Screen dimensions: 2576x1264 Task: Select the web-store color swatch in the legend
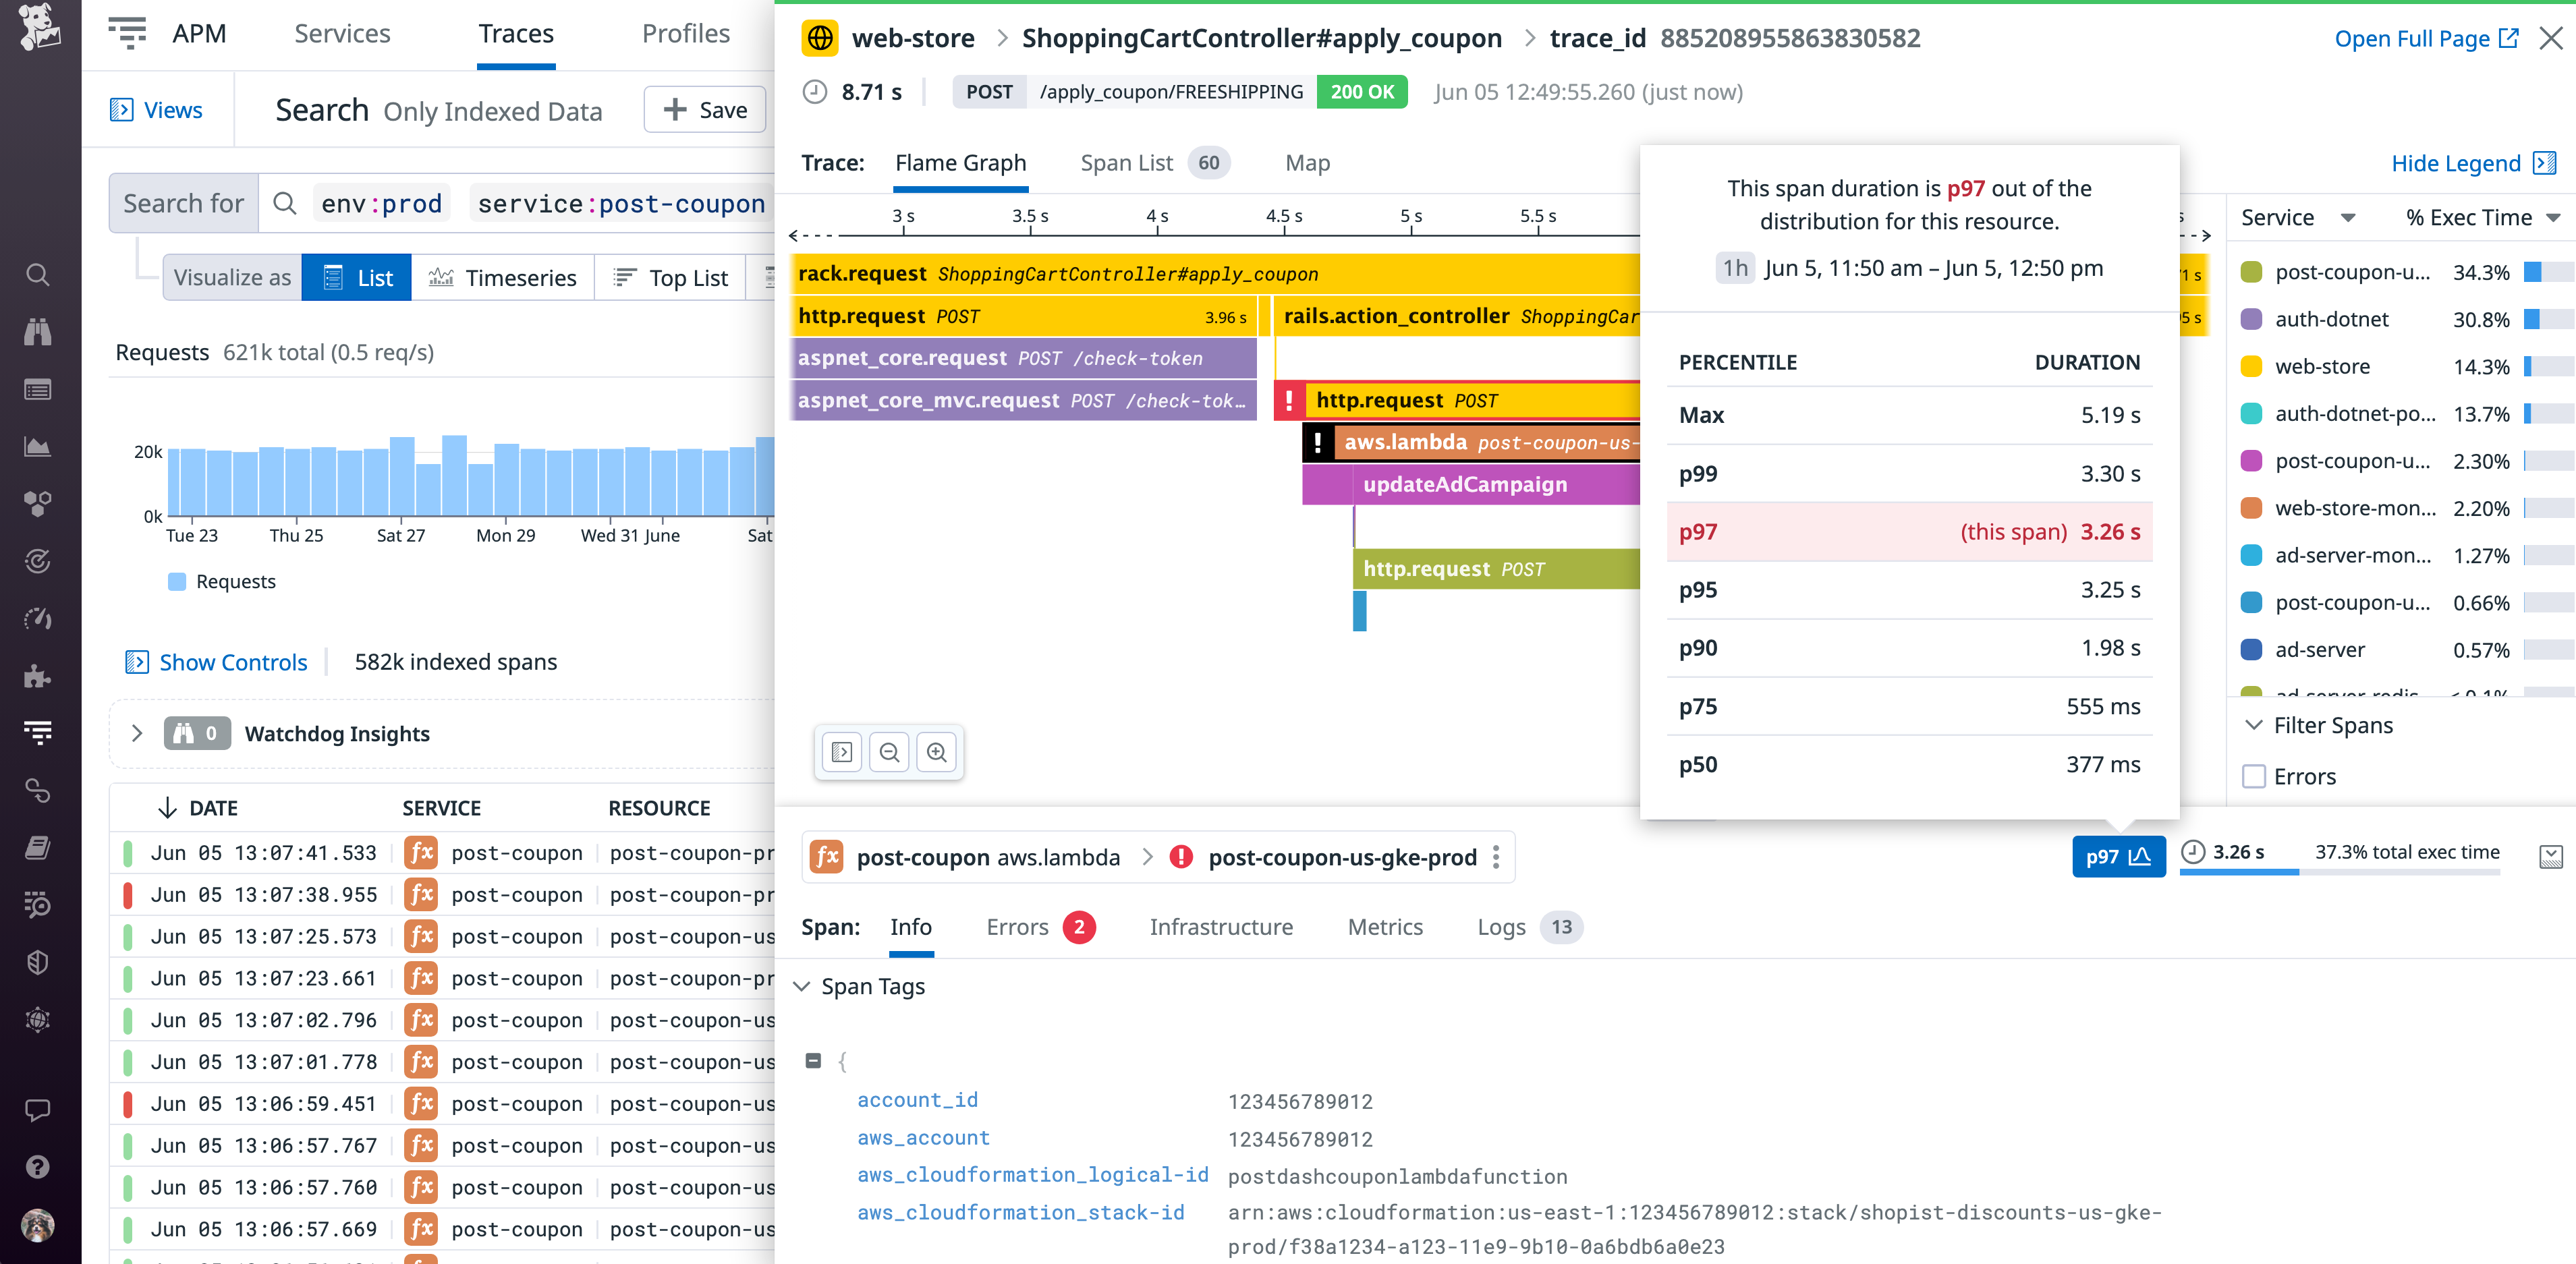[x=2251, y=366]
